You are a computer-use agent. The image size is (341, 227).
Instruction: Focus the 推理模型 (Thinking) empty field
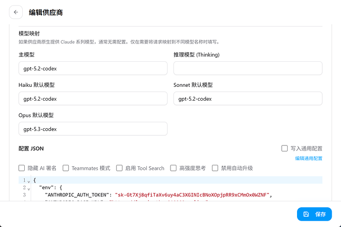pos(248,68)
